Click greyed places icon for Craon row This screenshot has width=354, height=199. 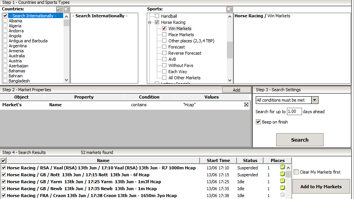(x=282, y=195)
